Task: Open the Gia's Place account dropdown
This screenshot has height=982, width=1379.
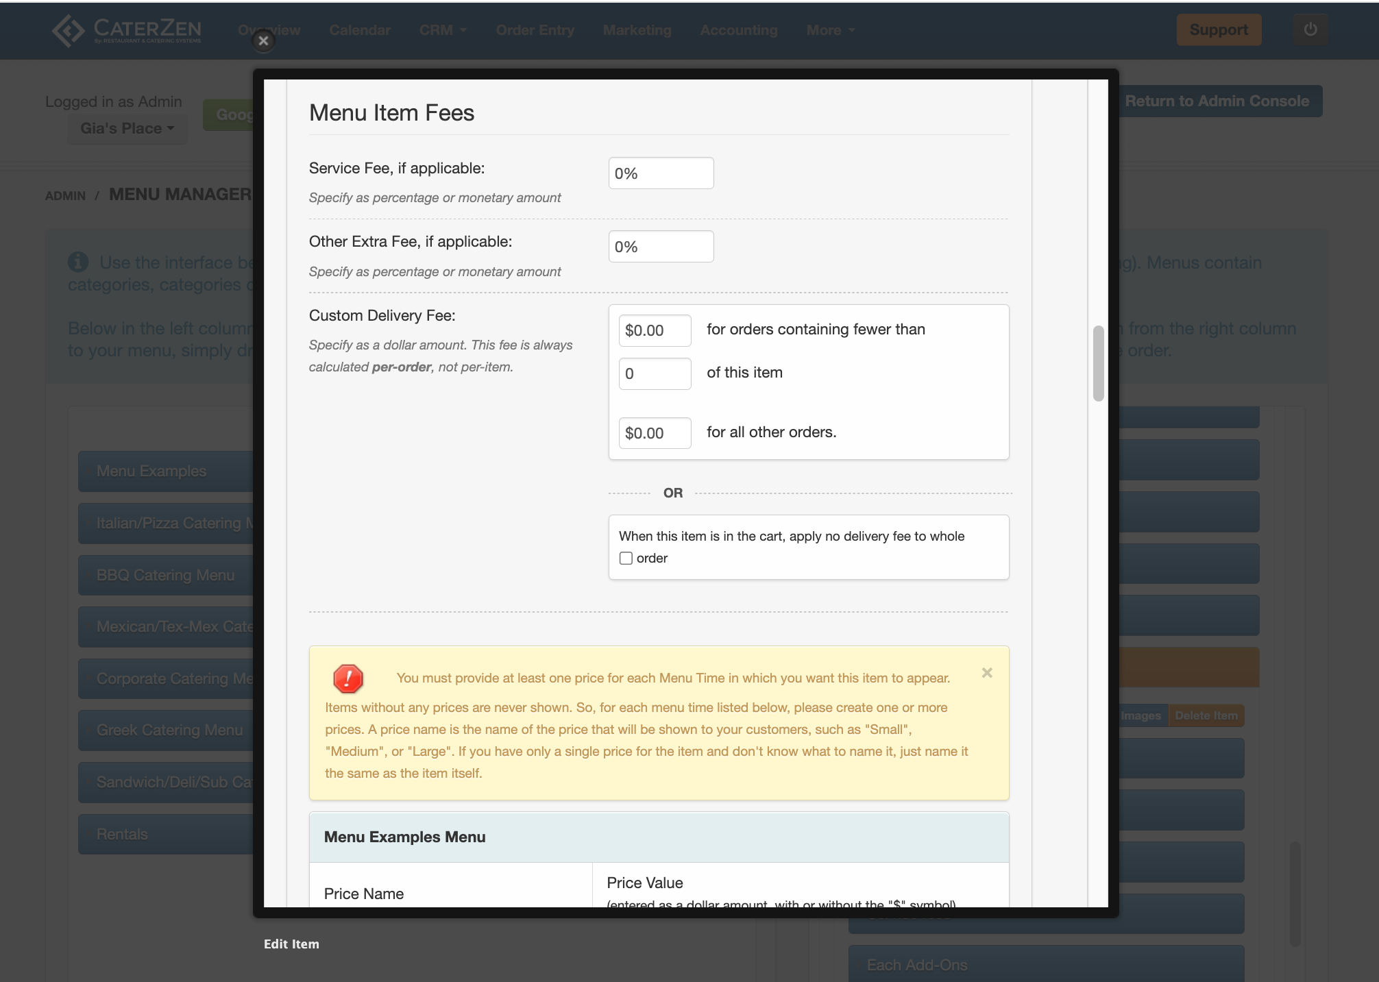Action: [x=127, y=129]
